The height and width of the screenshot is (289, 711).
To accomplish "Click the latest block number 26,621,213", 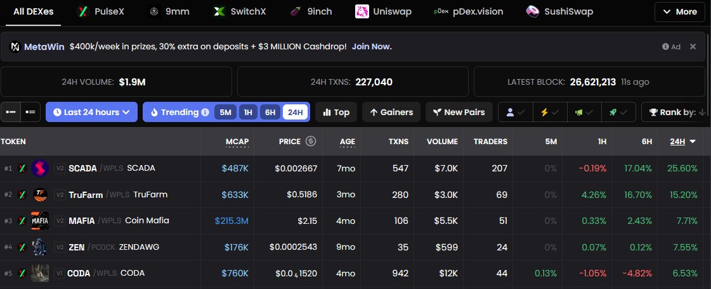I will [592, 82].
